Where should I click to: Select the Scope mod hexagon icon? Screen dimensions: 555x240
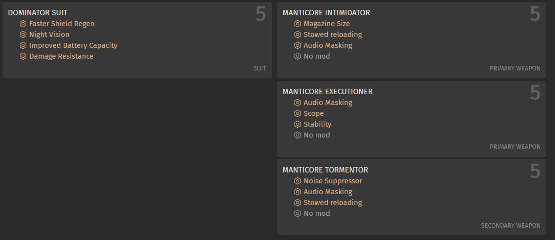coord(298,113)
